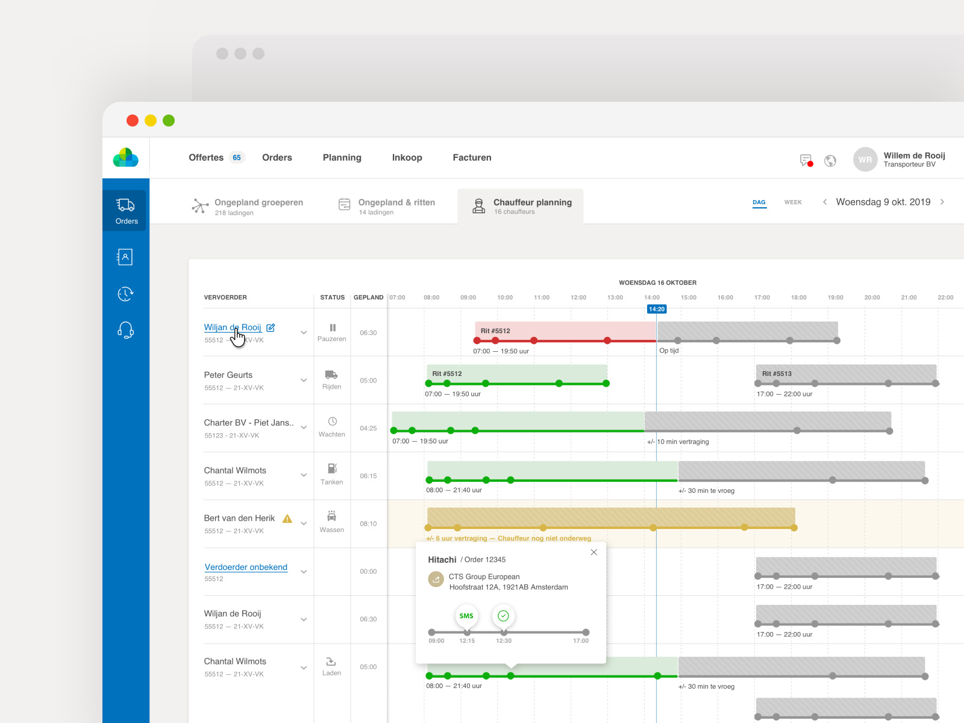964x723 pixels.
Task: Click the Laden status icon for Chantal Wilmots
Action: point(332,661)
